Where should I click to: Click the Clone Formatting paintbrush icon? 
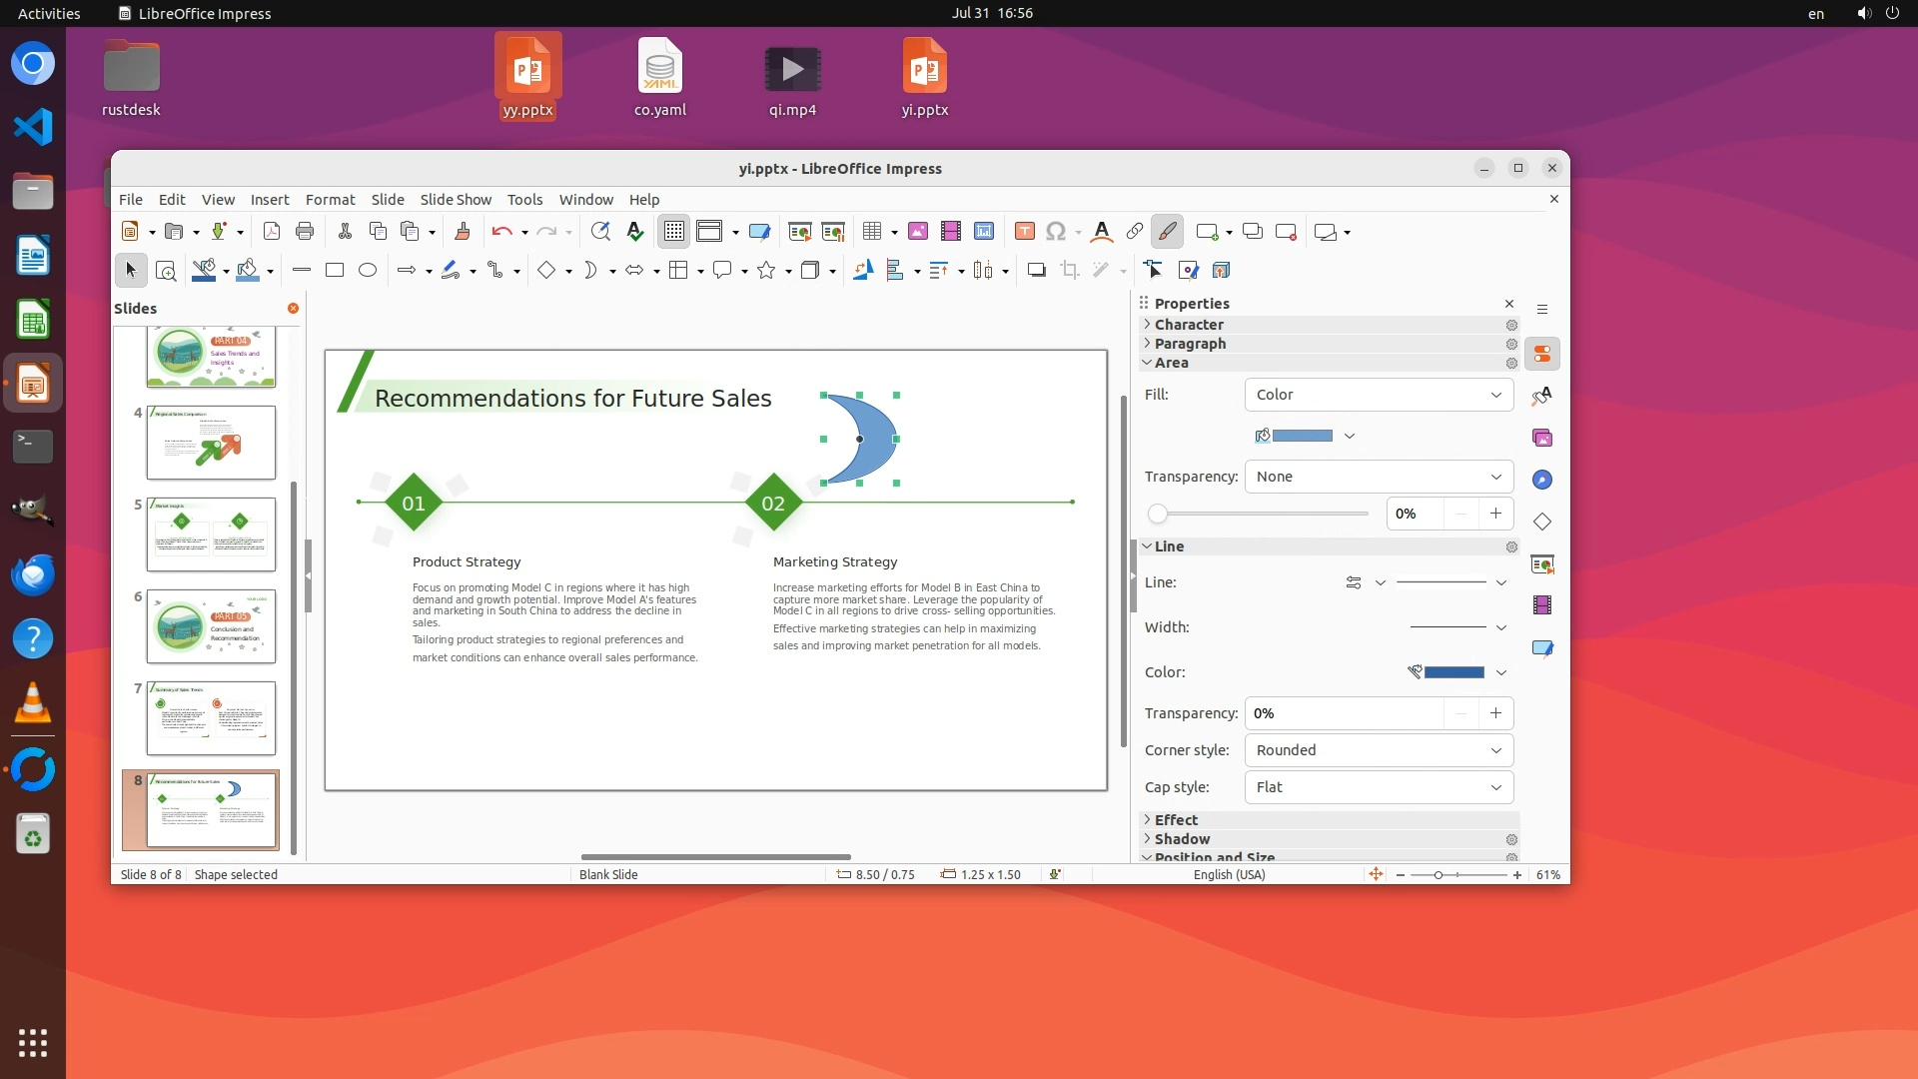(462, 232)
